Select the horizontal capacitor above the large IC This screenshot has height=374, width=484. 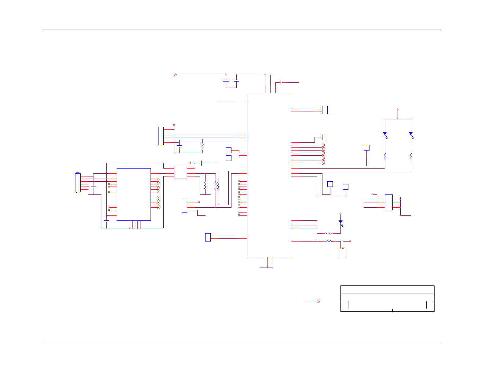281,82
